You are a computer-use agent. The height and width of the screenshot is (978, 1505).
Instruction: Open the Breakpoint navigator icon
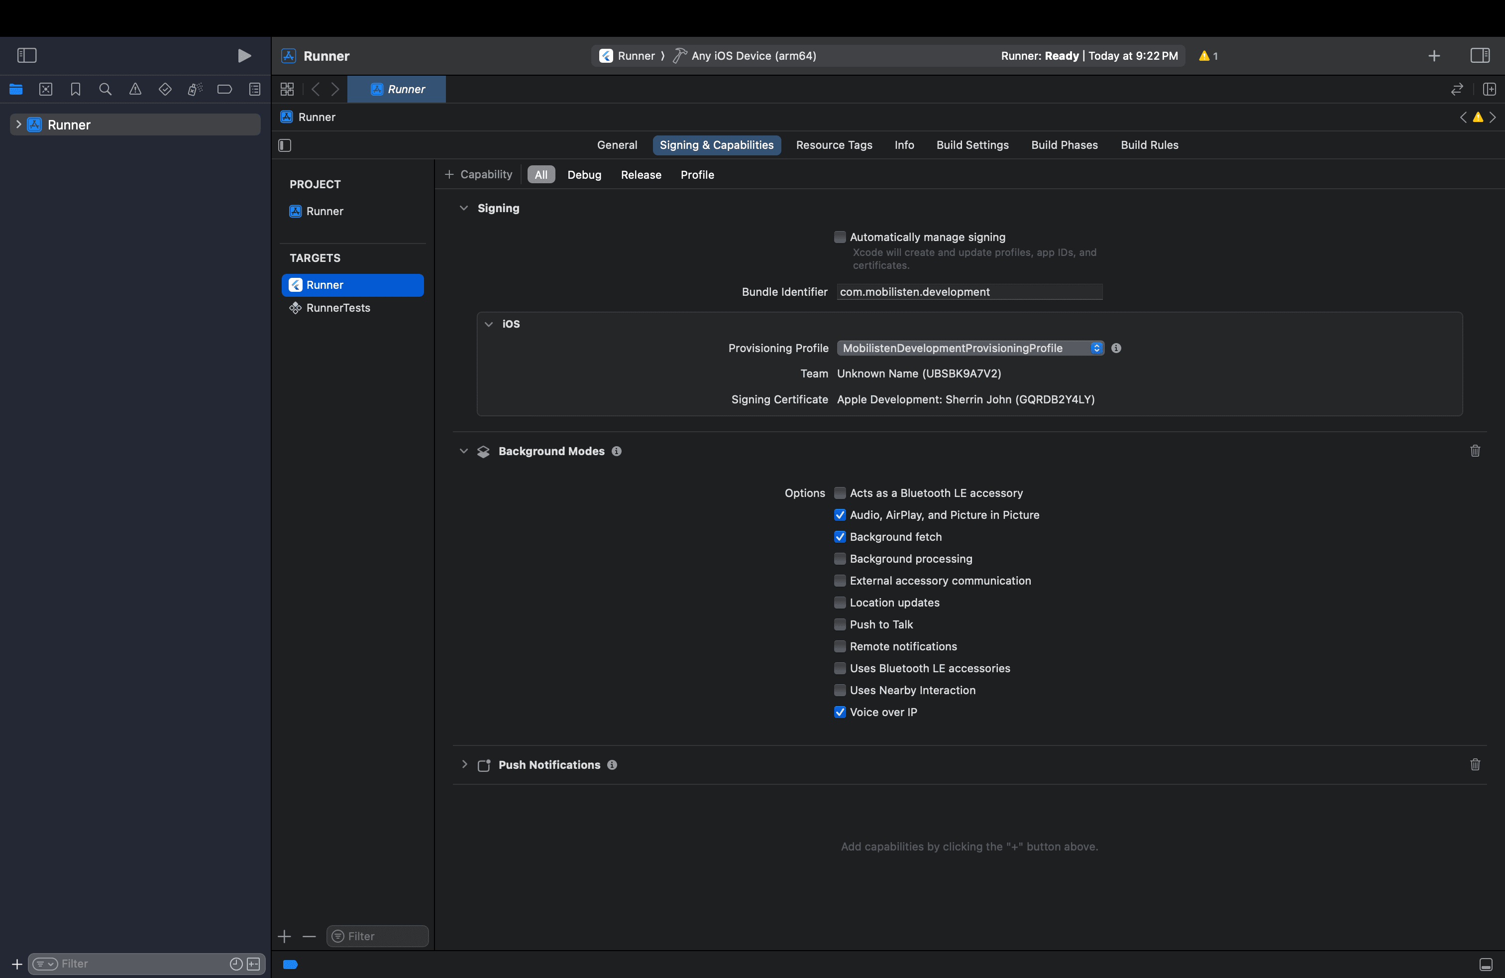[x=224, y=89]
